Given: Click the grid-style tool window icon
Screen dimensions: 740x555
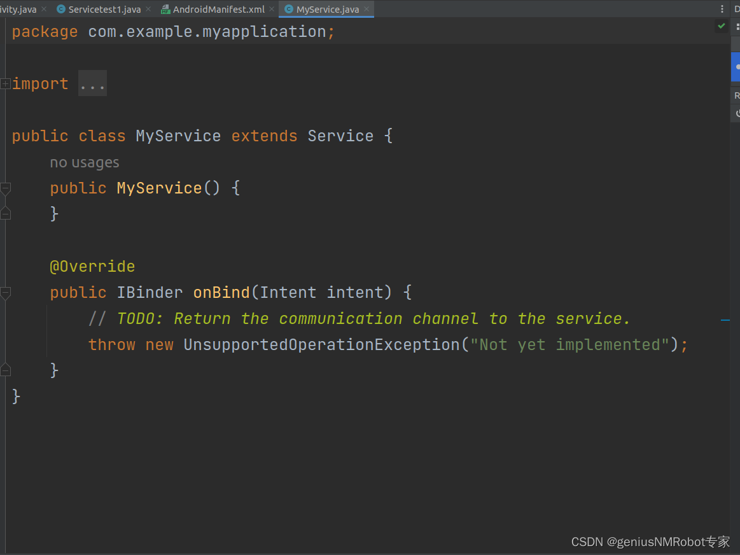Looking at the screenshot, I should (737, 27).
